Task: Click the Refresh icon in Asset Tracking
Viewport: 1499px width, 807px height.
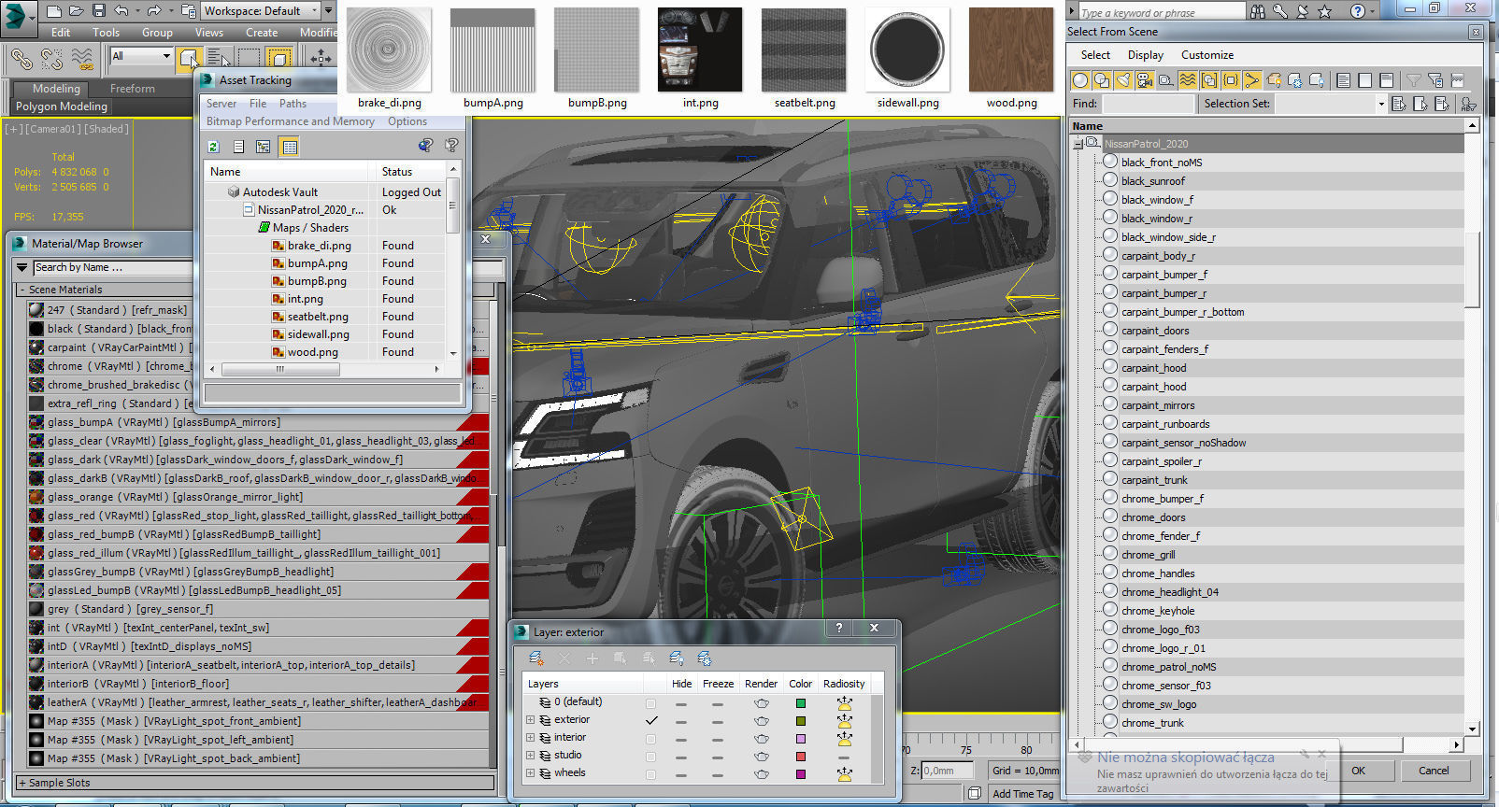Action: [213, 147]
